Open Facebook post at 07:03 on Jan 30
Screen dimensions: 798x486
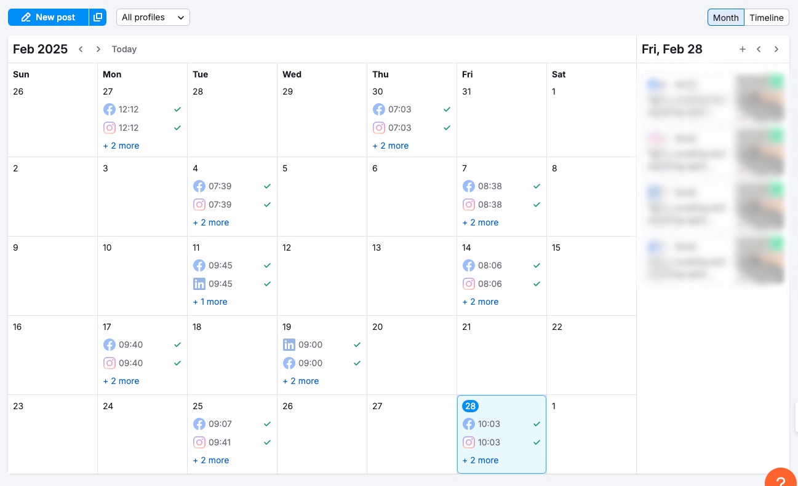(412, 109)
